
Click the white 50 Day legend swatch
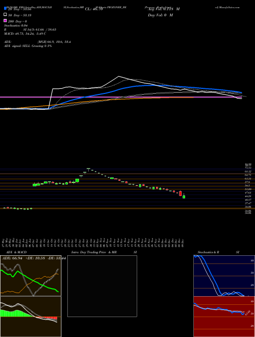pos(5,15)
